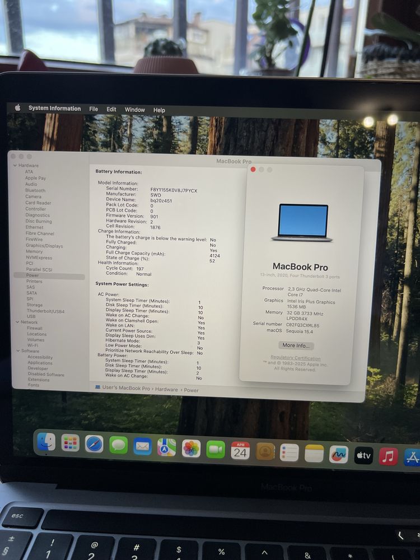This screenshot has width=420, height=560.
Task: Launch Launchpad from the Dock
Action: pos(71,443)
